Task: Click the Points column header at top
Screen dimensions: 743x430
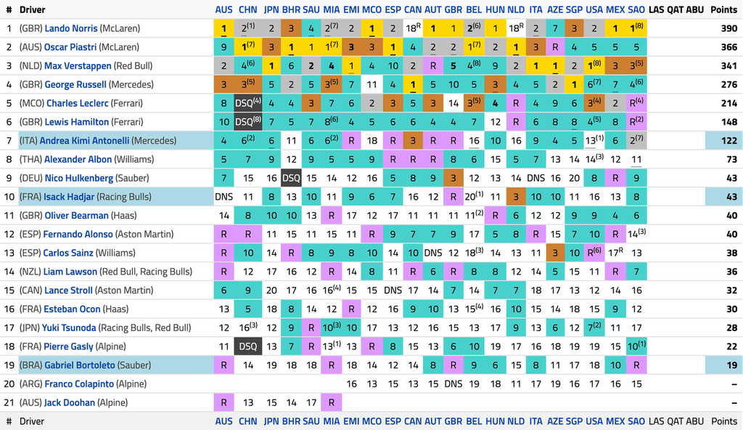Action: click(723, 9)
